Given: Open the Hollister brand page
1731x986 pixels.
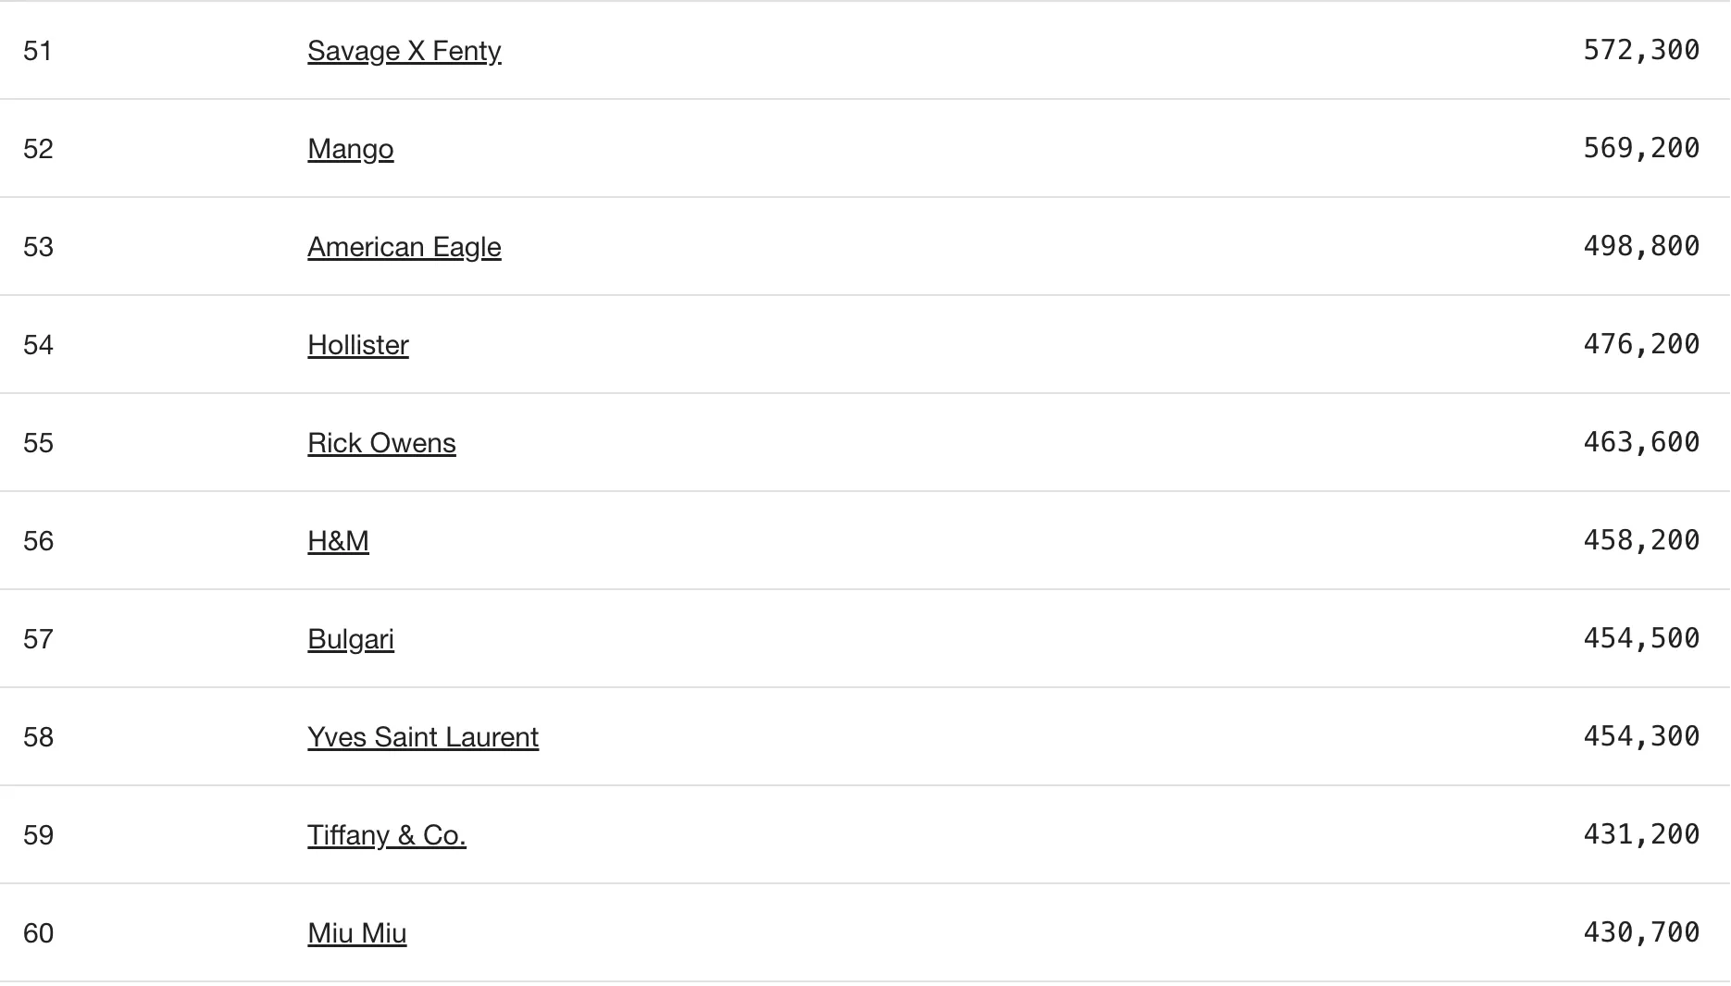Looking at the screenshot, I should [358, 345].
